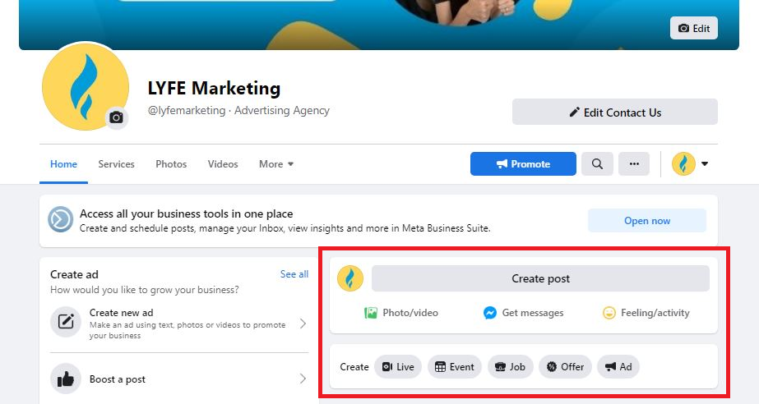Create an Offer
This screenshot has width=759, height=404.
tap(565, 367)
